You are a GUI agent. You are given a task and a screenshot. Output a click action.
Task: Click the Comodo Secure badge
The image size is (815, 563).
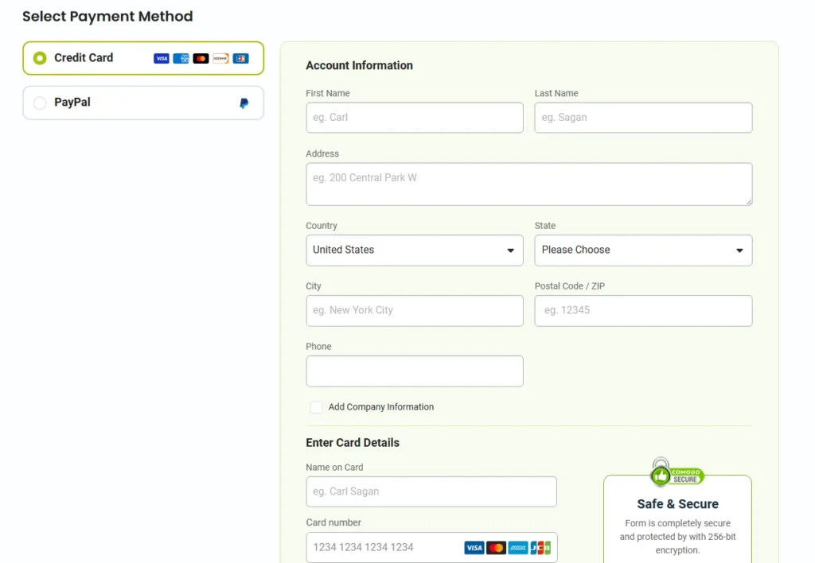(x=677, y=472)
